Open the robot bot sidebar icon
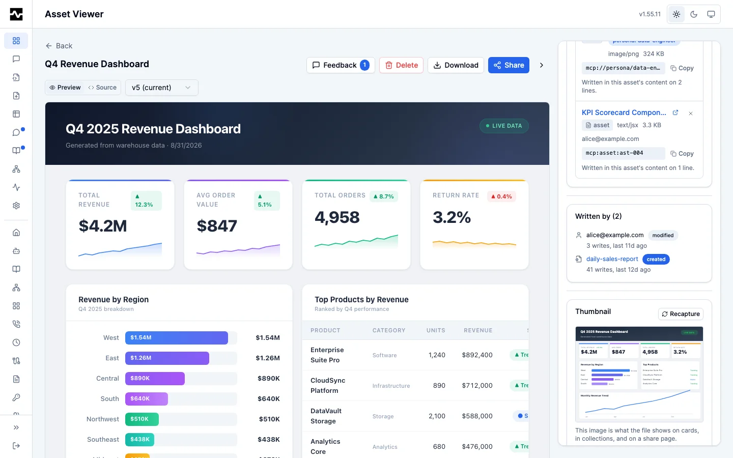The width and height of the screenshot is (733, 458). click(x=16, y=251)
